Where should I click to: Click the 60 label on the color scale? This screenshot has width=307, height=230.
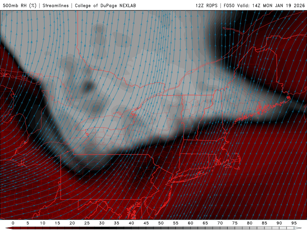tap(190, 223)
